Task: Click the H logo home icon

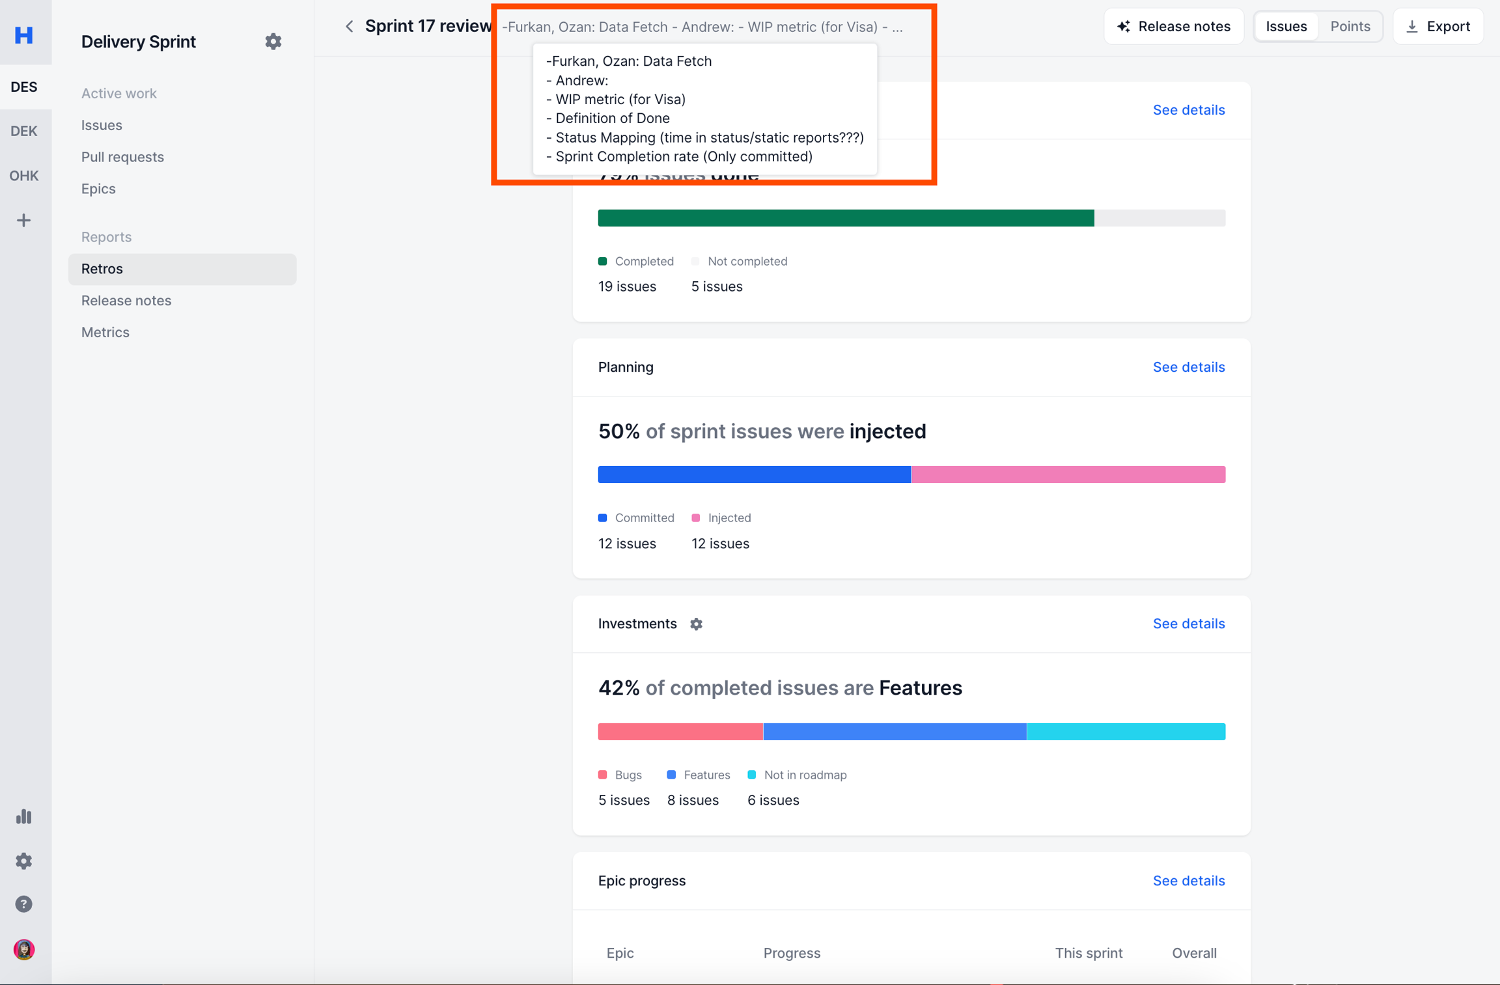Action: 24,35
